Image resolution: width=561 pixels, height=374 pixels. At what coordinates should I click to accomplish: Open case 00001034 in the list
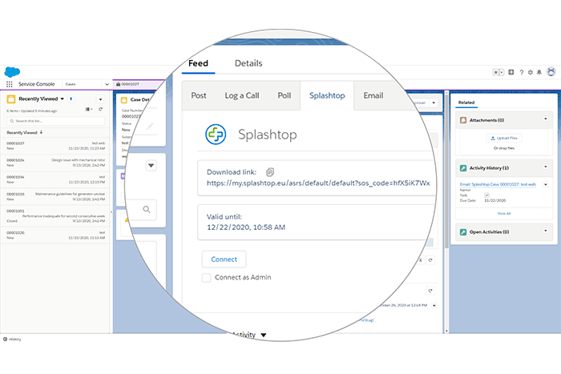[55, 179]
